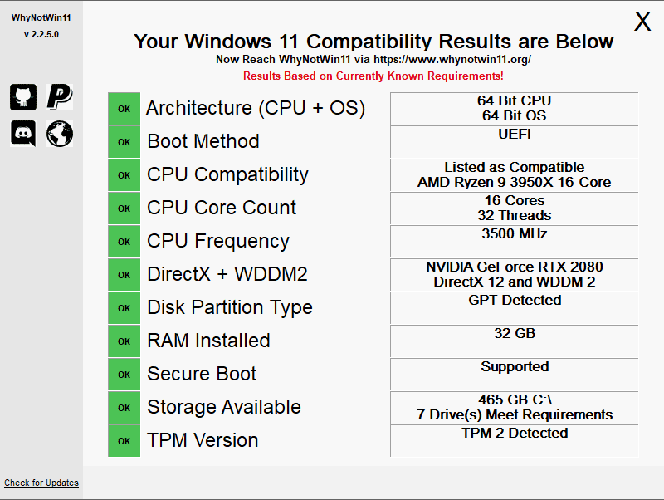Open the GitHub icon link

[23, 97]
